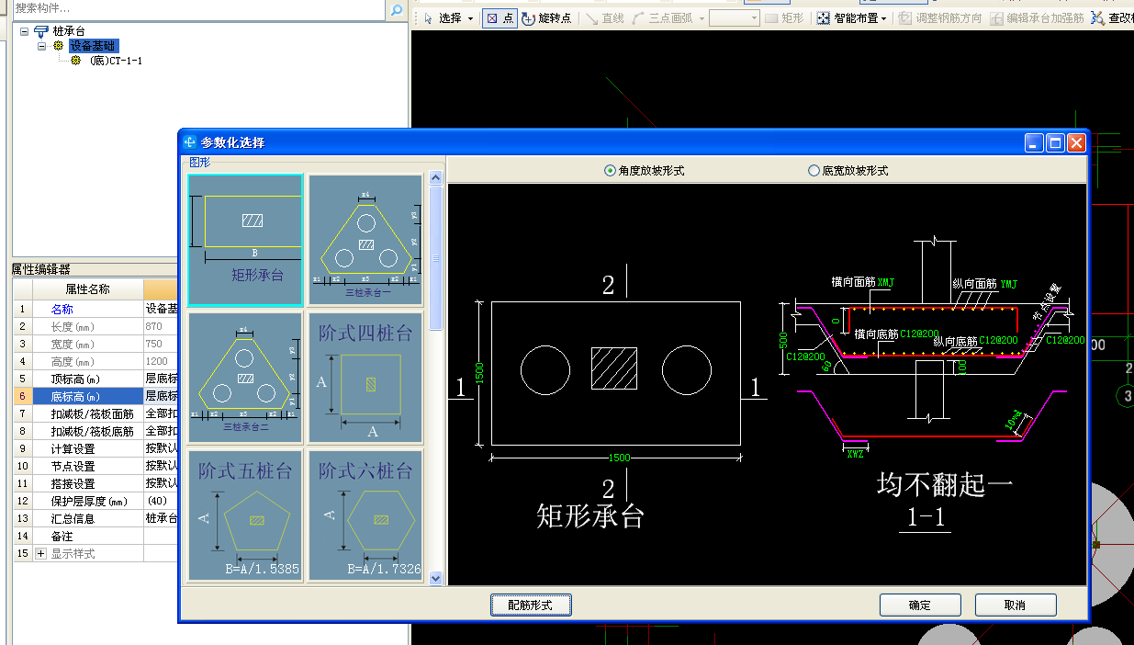1134x645 pixels.
Task: Minimize the 参数化选择 dialog
Action: pyautogui.click(x=1036, y=142)
